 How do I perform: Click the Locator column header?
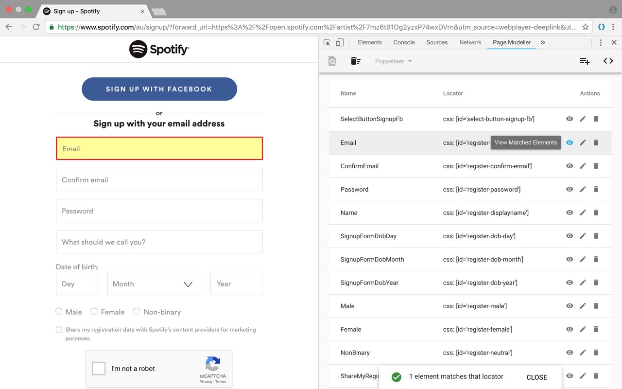pos(453,93)
